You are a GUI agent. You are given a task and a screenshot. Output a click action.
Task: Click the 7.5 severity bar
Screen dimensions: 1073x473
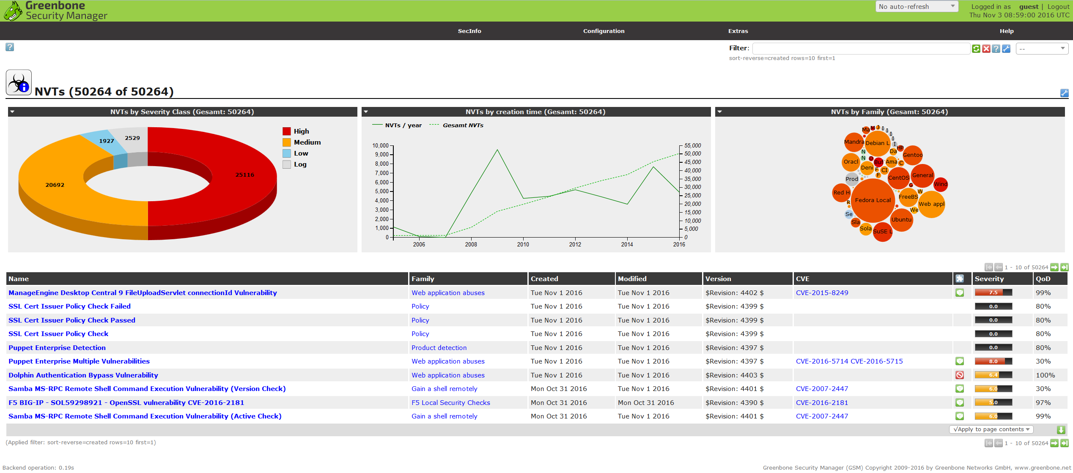pos(993,293)
